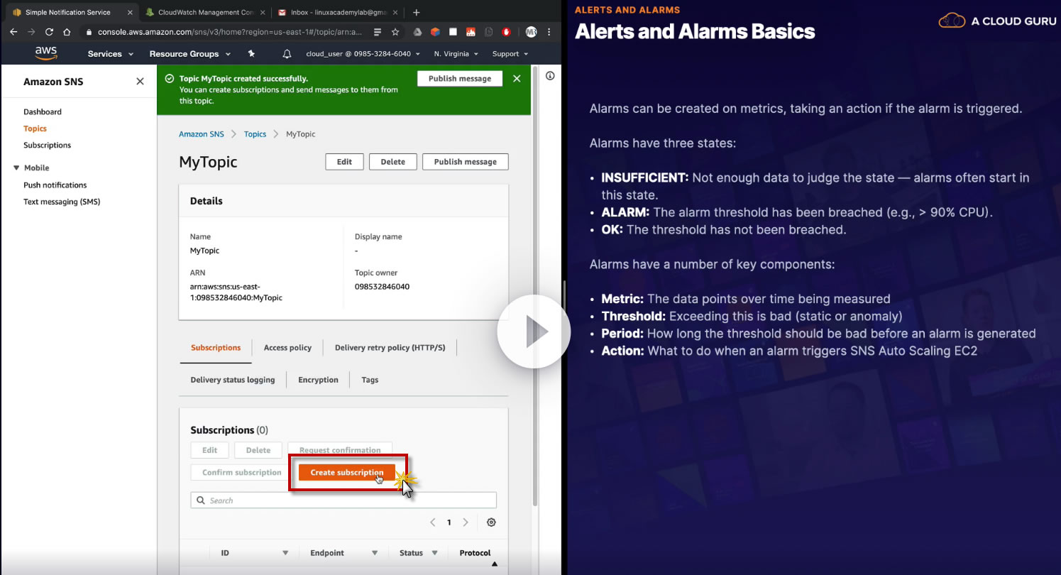This screenshot has width=1061, height=575.
Task: Sort subscriptions by Endpoint column arrow
Action: click(374, 553)
